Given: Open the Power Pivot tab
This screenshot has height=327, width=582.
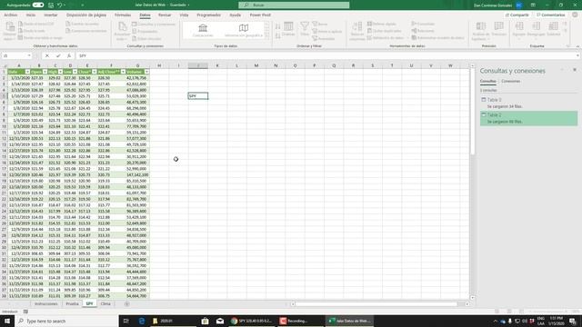Looking at the screenshot, I should pyautogui.click(x=260, y=15).
